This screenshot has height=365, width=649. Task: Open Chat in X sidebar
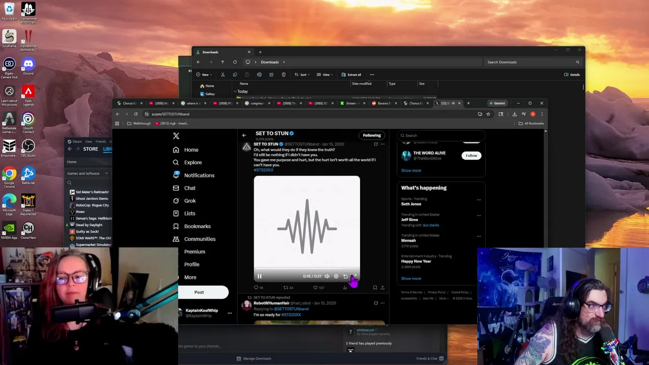(x=184, y=188)
